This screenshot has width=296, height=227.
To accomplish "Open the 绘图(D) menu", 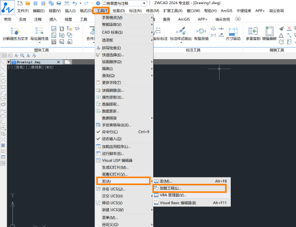I will pyautogui.click(x=119, y=11).
